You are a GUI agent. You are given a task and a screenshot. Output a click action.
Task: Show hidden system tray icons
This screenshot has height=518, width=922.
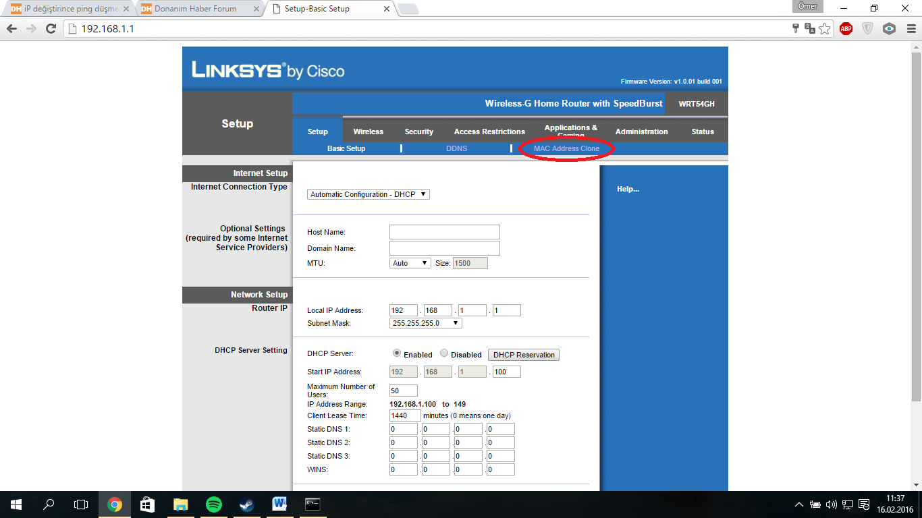tap(799, 504)
